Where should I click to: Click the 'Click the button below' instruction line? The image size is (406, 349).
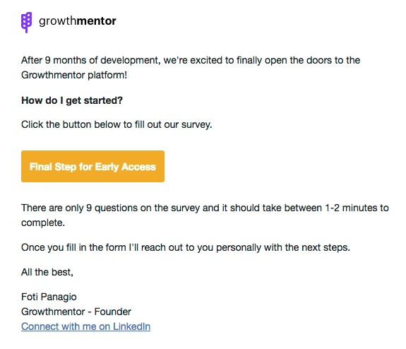[x=117, y=124]
